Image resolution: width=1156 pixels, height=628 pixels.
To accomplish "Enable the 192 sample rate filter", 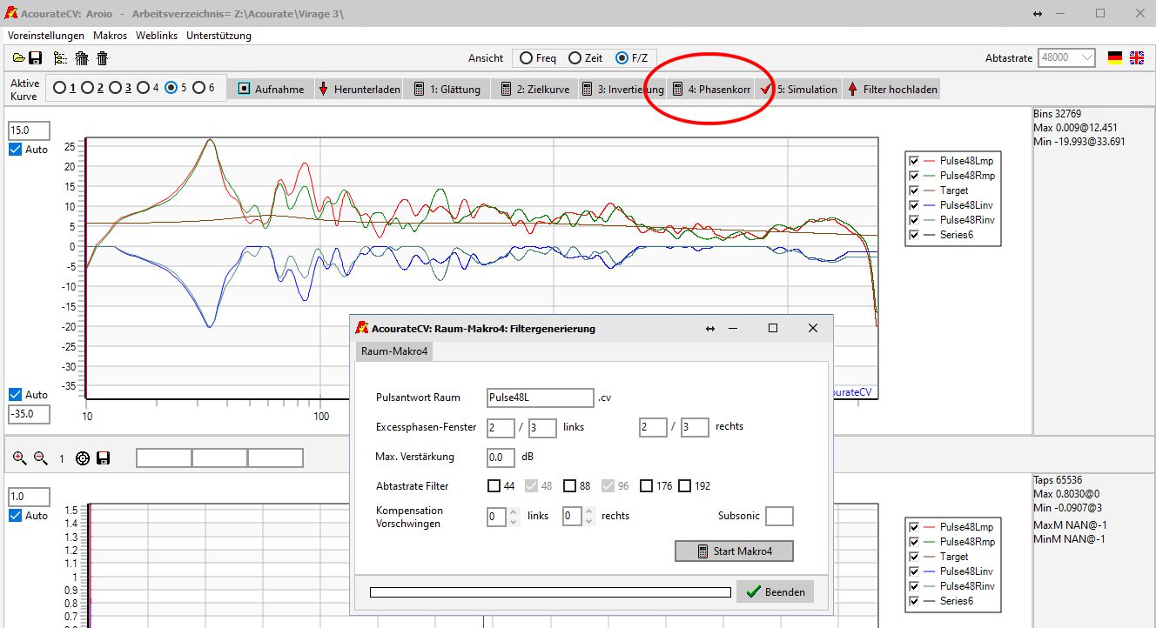I will click(685, 486).
